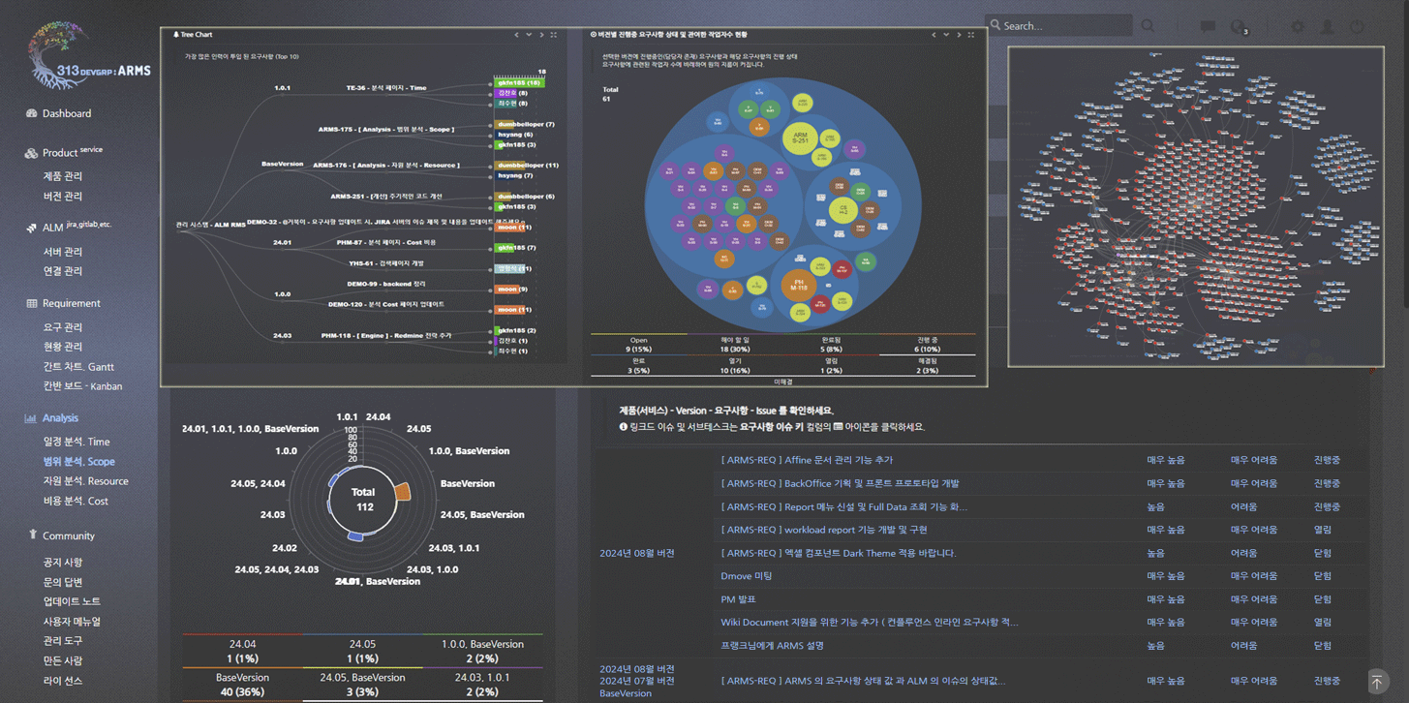Click the left chevron in Tree Chart header
This screenshot has height=703, width=1409.
click(x=516, y=35)
